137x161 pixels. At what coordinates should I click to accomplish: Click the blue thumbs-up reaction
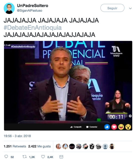click(x=107, y=127)
